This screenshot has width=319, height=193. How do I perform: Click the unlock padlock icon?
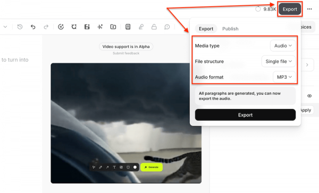pos(154,27)
